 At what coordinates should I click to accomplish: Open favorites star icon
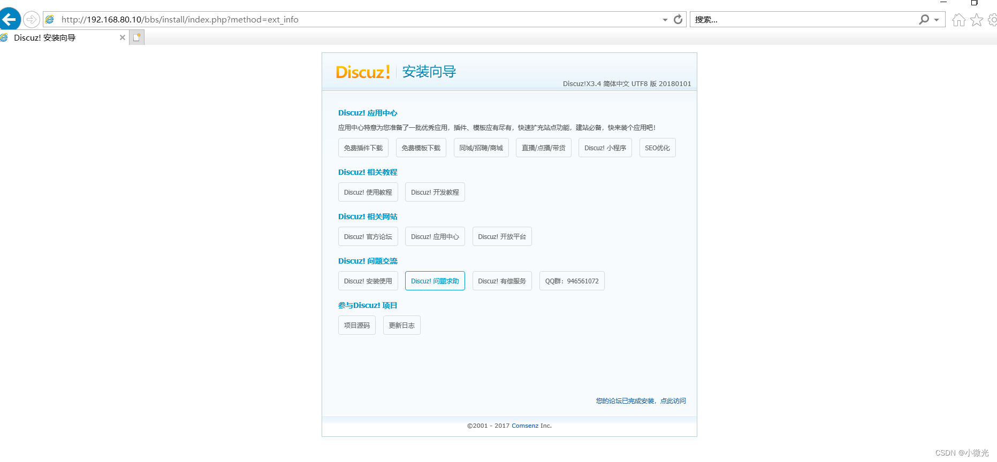[x=977, y=20]
